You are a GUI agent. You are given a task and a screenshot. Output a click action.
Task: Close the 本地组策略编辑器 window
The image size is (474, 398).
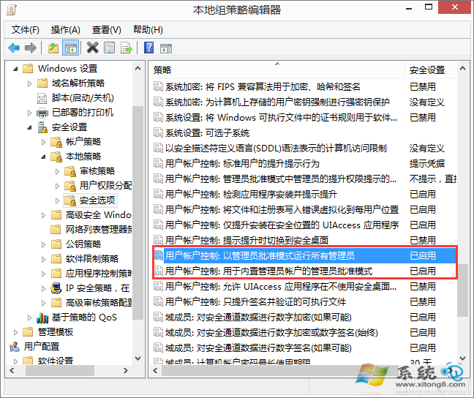click(455, 7)
